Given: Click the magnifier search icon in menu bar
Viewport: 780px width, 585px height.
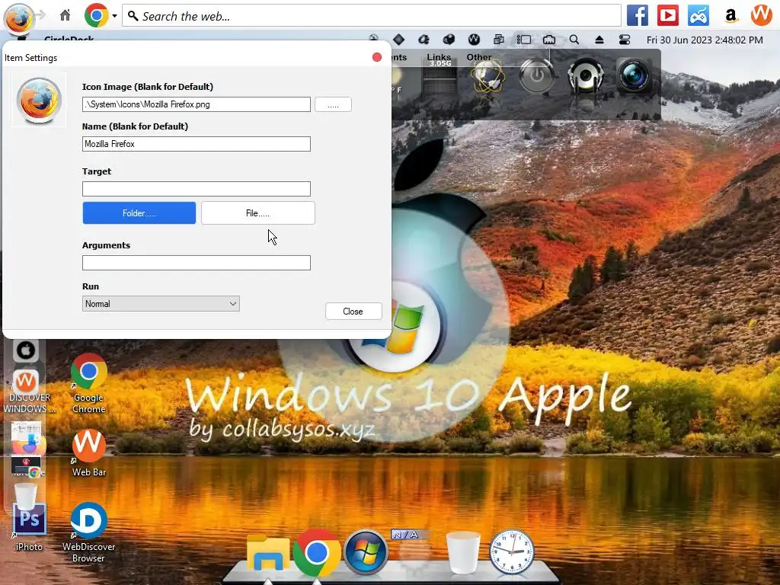Looking at the screenshot, I should tap(574, 40).
